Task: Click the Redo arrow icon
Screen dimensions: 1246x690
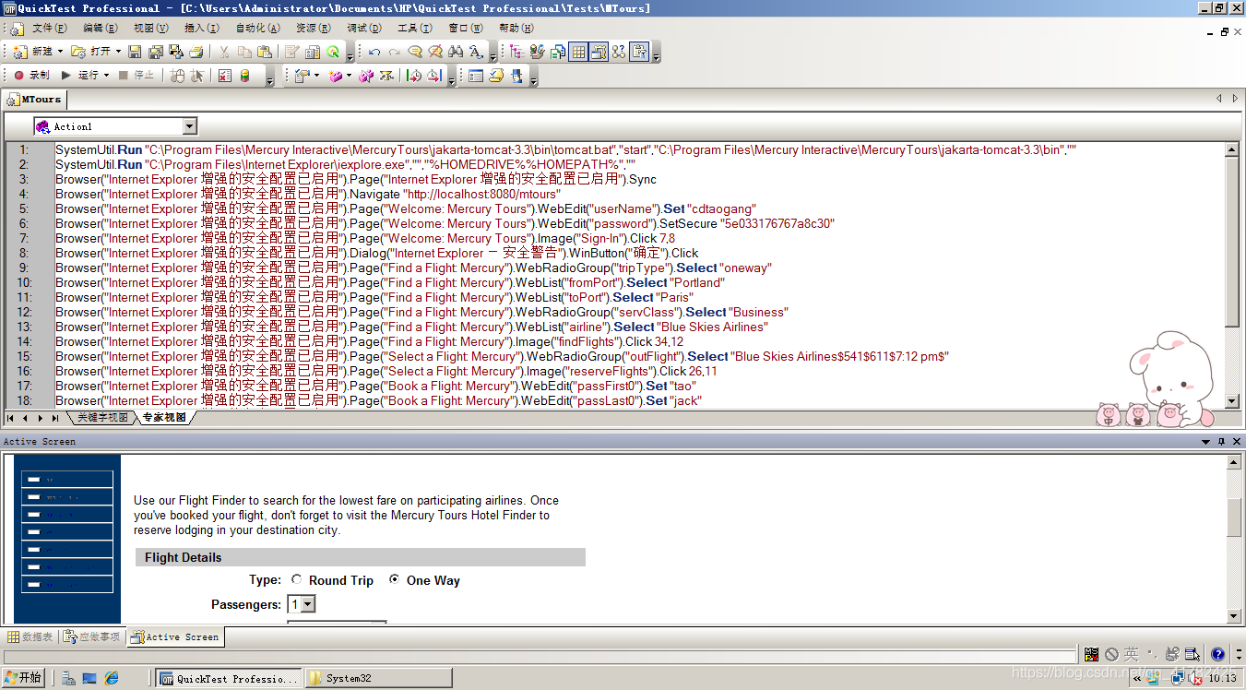Action: tap(395, 52)
